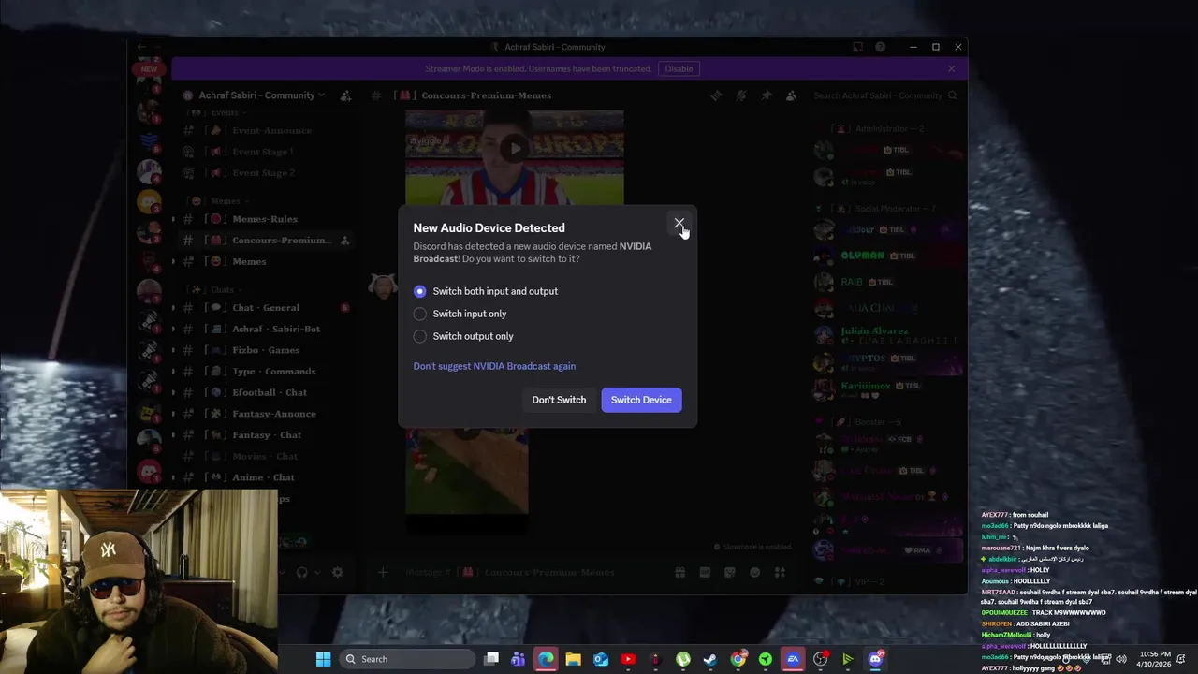The image size is (1198, 674).
Task: Click invite icon on Concours-Premium channel row
Action: 344,241
